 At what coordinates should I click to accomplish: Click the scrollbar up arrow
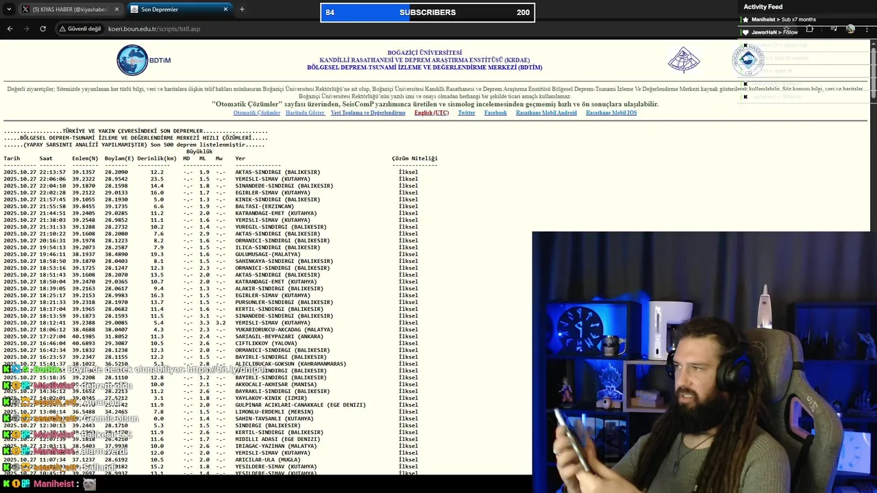click(x=874, y=42)
